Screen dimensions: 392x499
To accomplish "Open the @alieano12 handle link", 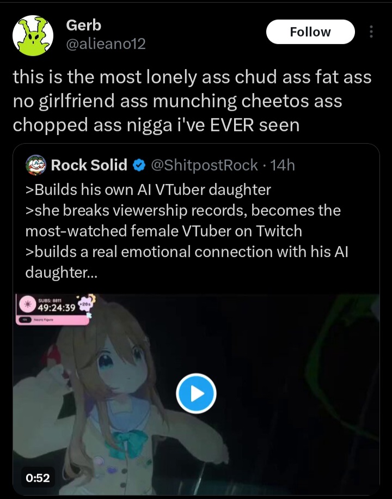I will (x=106, y=44).
